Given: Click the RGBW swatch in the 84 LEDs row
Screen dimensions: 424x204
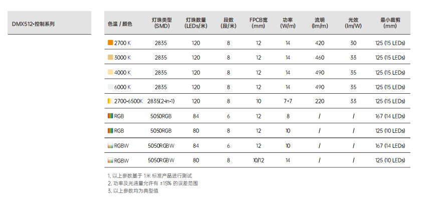Looking at the screenshot, I should (110, 145).
